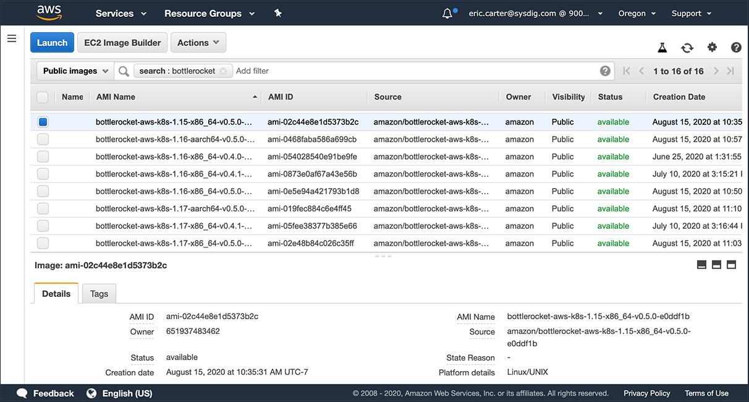Go to last page of results
The image size is (749, 402).
click(730, 71)
